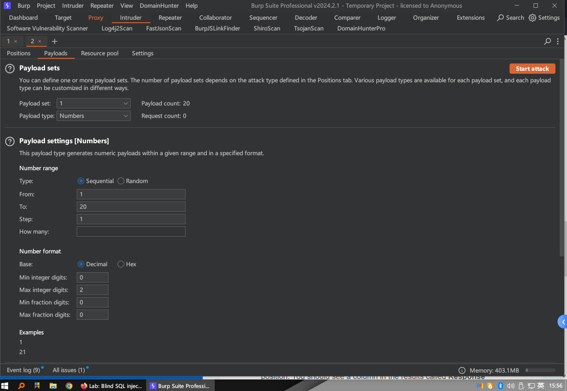
Task: Click the memory info icon
Action: (462, 370)
